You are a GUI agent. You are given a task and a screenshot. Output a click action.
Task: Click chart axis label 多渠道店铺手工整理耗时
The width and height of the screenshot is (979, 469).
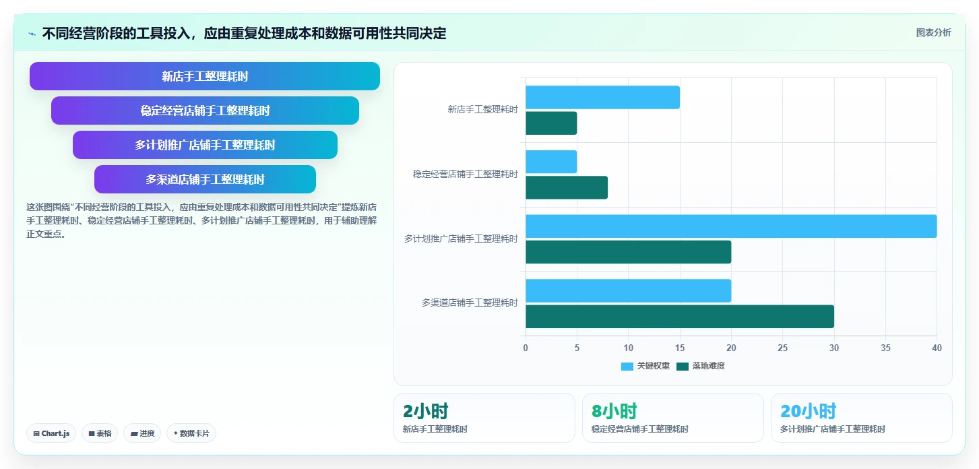coord(470,303)
